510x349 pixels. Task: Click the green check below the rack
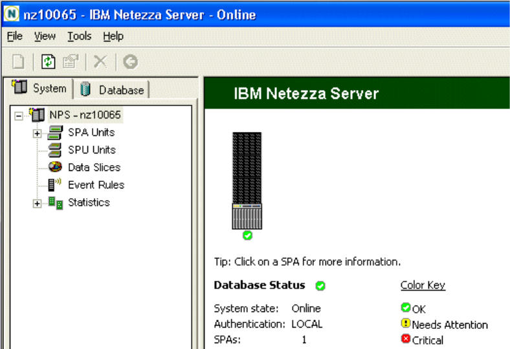tap(247, 235)
